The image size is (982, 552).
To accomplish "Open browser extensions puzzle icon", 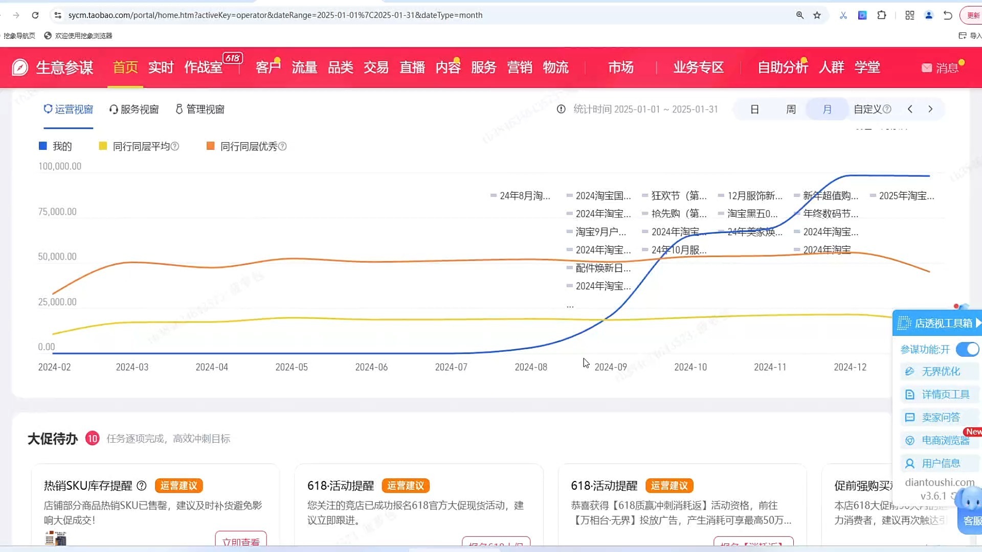I will (882, 15).
